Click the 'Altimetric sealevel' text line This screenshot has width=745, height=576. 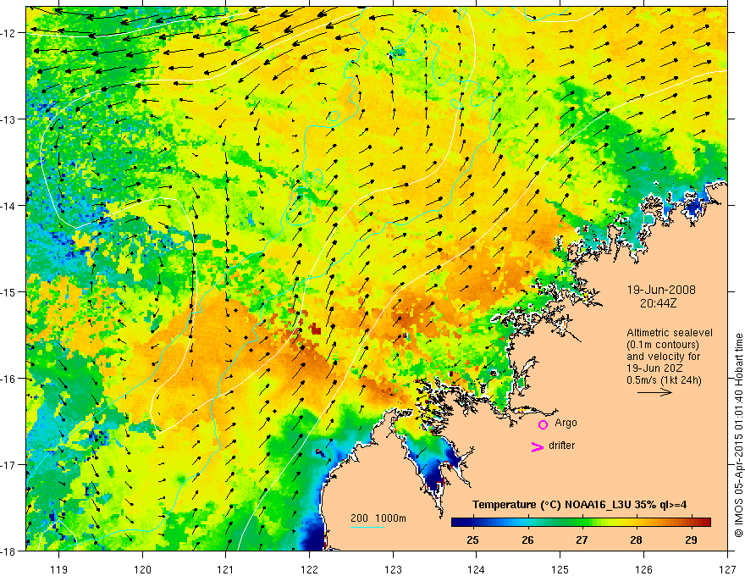[670, 333]
